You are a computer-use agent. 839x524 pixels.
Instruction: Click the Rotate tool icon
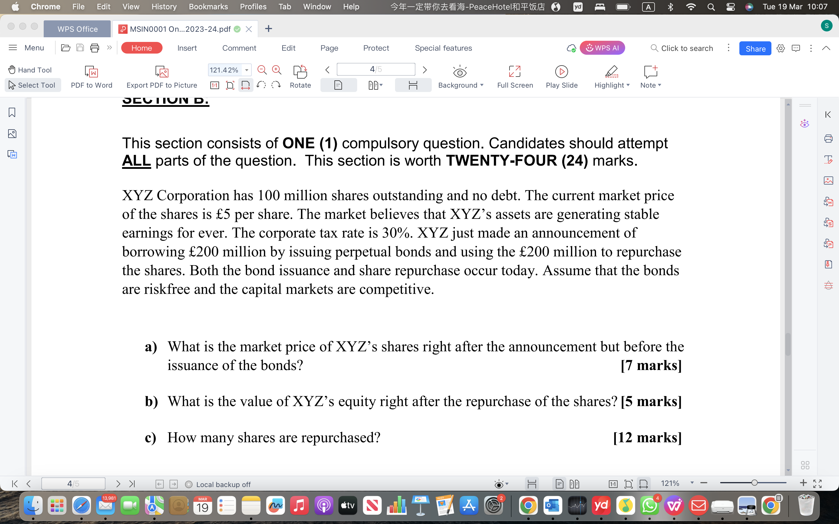pyautogui.click(x=300, y=71)
